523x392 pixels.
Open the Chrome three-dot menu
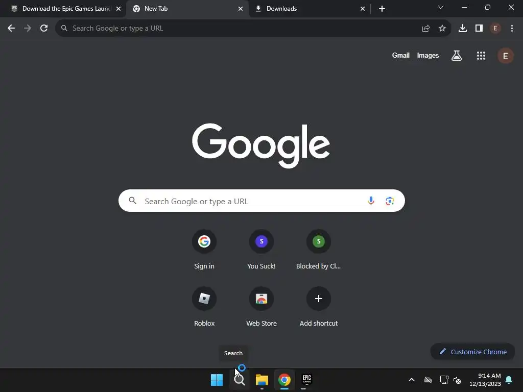tap(512, 29)
